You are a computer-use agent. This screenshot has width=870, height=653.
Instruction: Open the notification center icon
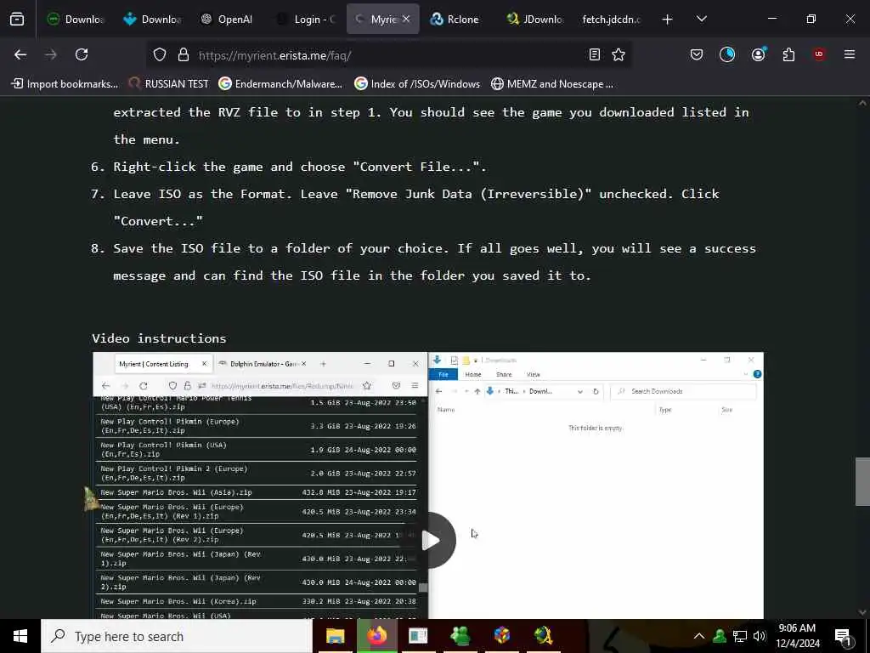[843, 637]
